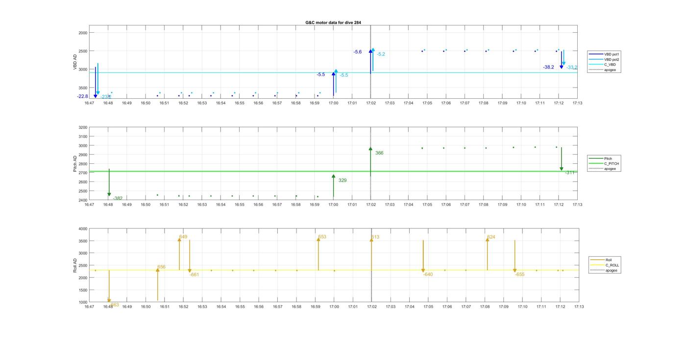The width and height of the screenshot is (686, 339).
Task: Select 'apogee' entry in Roll plot legend
Action: [604, 271]
